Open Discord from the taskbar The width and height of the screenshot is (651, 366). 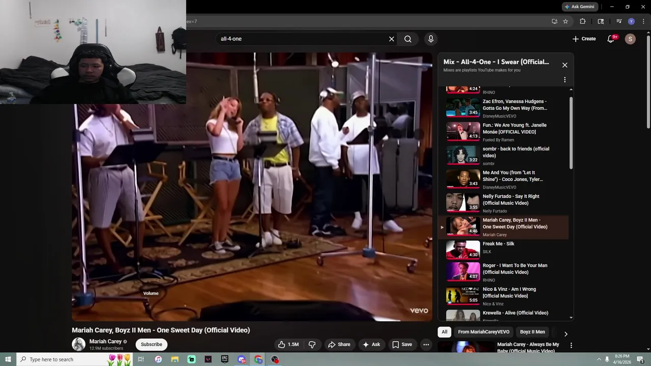click(x=242, y=359)
